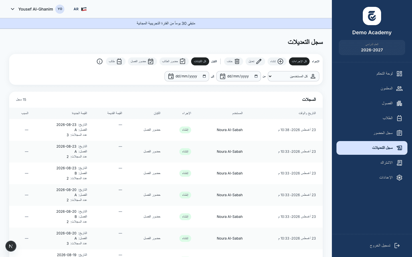Click the 15 سجل record count
Image resolution: width=412 pixels, height=257 pixels.
[x=21, y=100]
